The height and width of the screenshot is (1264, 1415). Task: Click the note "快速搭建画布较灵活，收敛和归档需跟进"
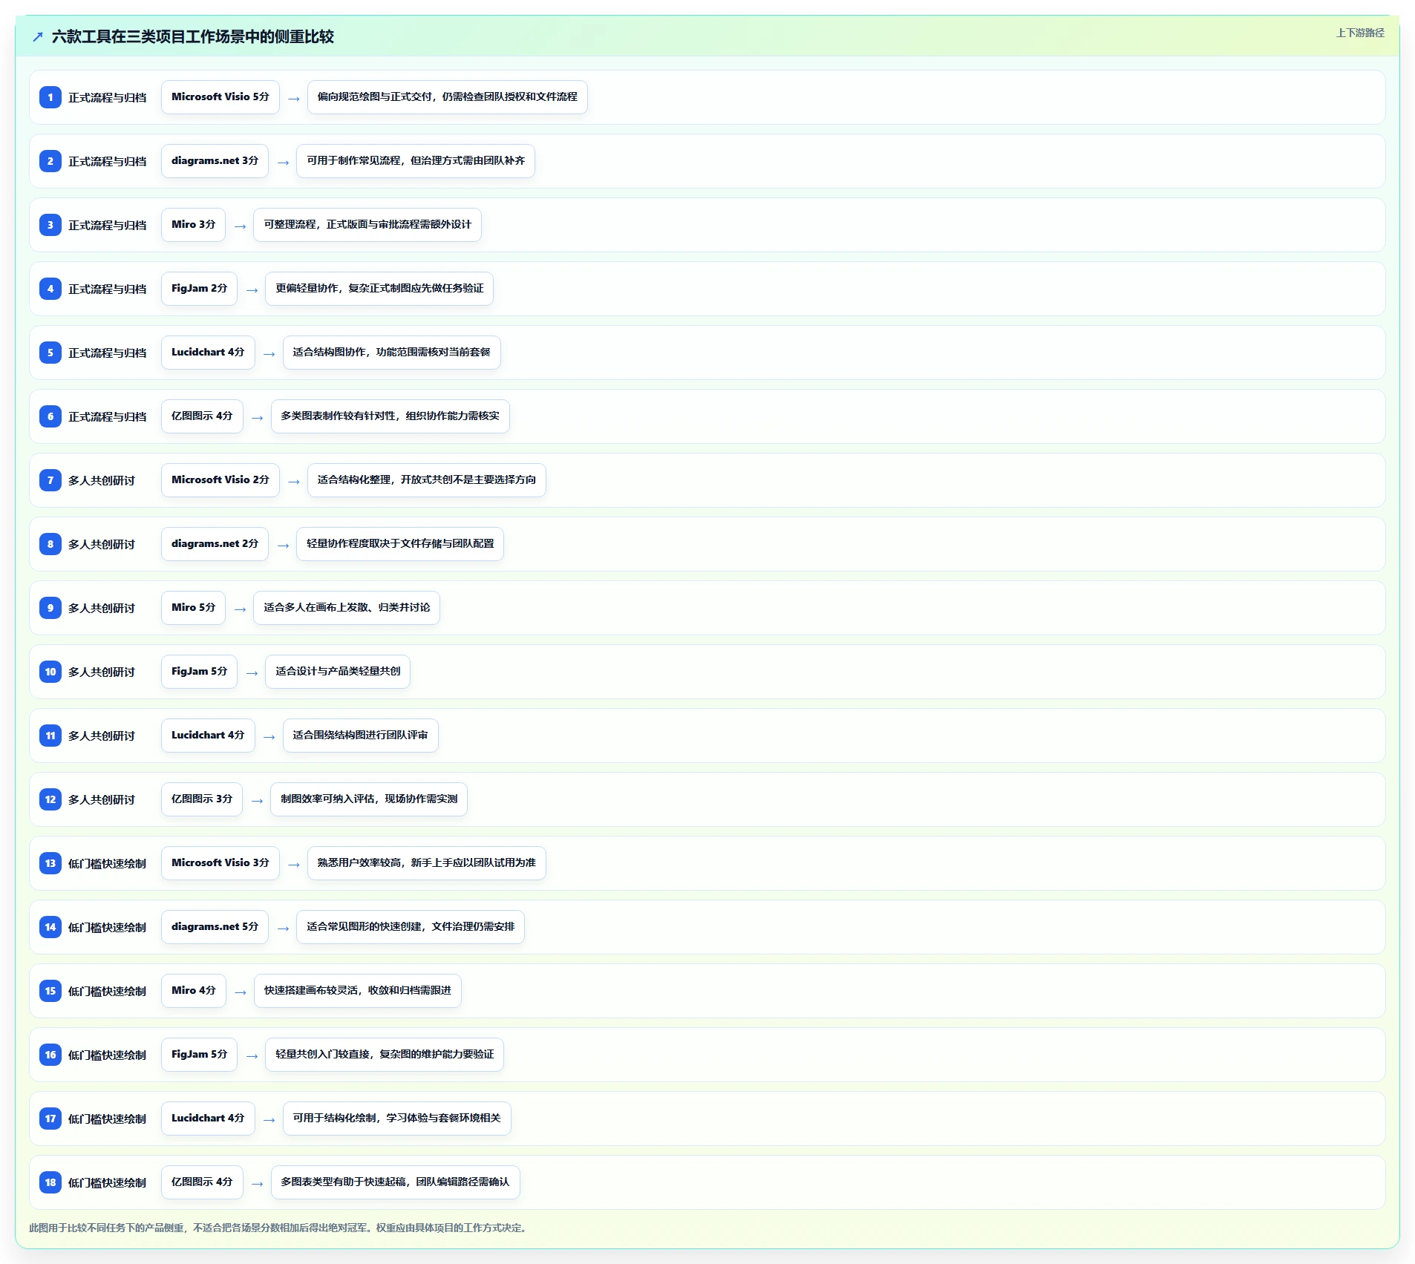pos(358,991)
